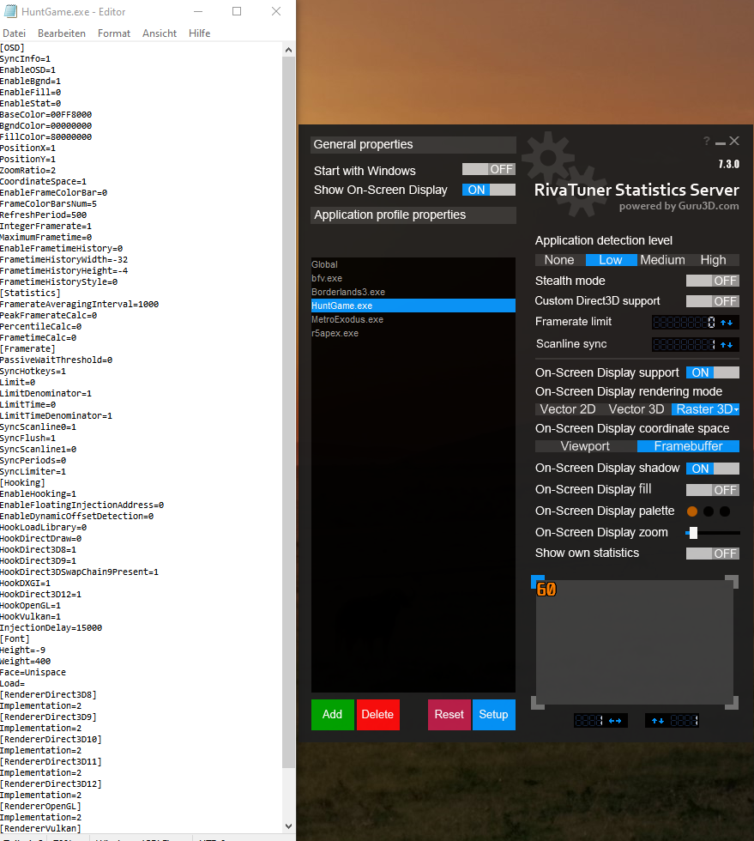Image resolution: width=754 pixels, height=841 pixels.
Task: Minimize the RivaTuner window
Action: [721, 142]
